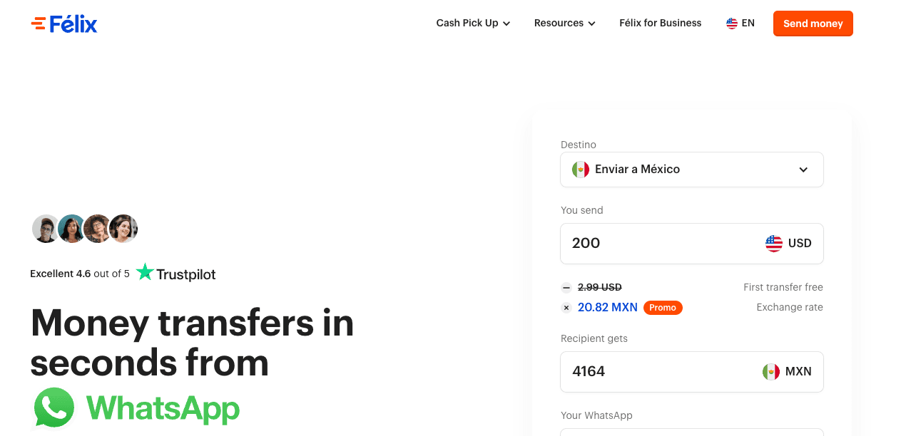Image resolution: width=901 pixels, height=436 pixels.
Task: Click the first customer avatar photo
Action: point(46,229)
